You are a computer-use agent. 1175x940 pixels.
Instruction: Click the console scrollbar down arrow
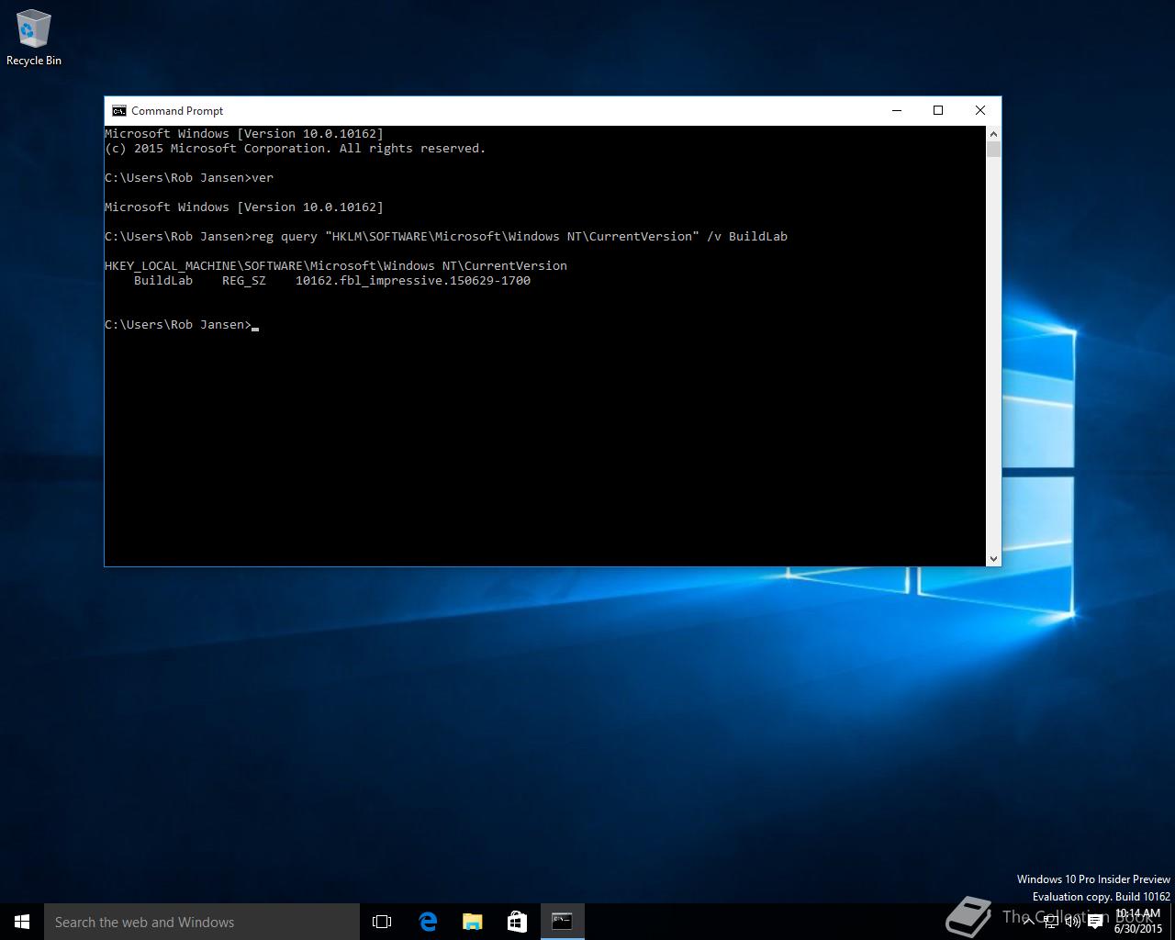993,558
